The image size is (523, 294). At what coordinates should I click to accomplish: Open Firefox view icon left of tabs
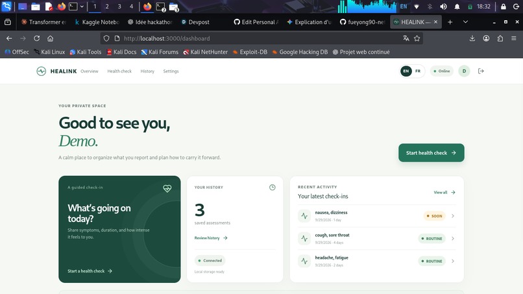tap(8, 22)
